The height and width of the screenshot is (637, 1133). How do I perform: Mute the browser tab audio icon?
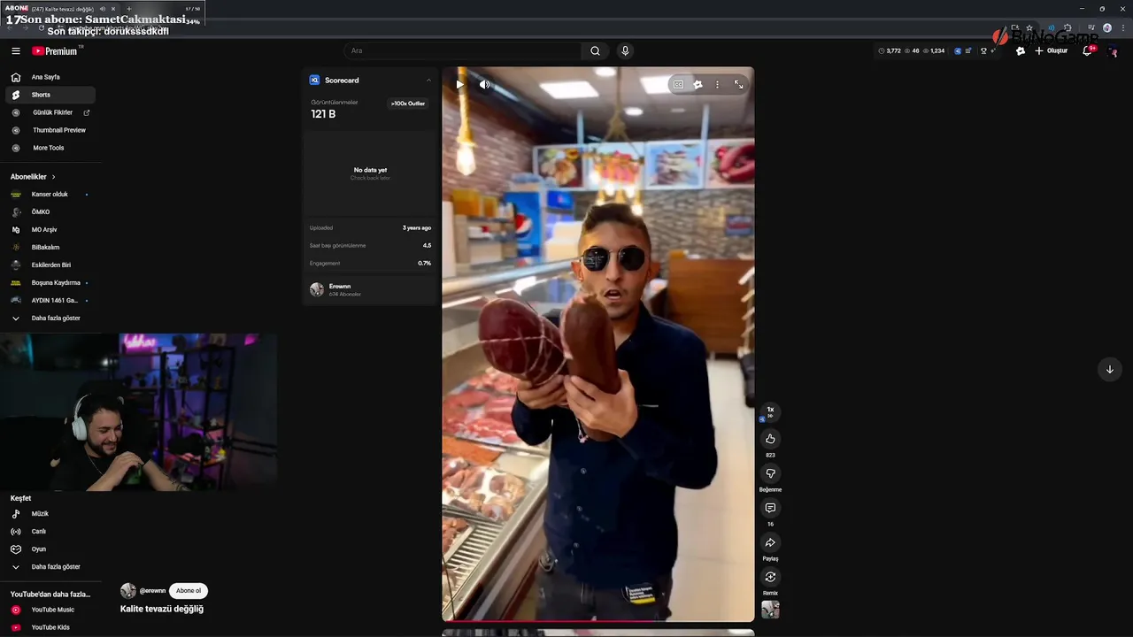click(x=103, y=9)
